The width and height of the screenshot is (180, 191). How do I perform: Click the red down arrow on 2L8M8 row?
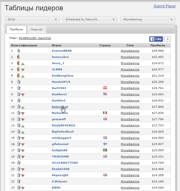[23, 70]
